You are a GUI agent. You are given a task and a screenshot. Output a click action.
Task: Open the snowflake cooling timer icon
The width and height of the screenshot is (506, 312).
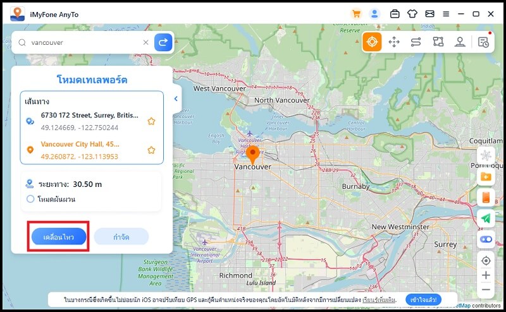click(486, 156)
